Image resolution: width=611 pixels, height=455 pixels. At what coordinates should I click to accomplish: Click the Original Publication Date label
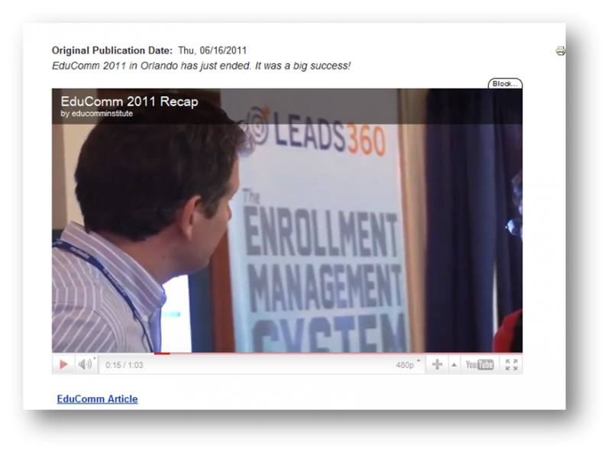(112, 50)
